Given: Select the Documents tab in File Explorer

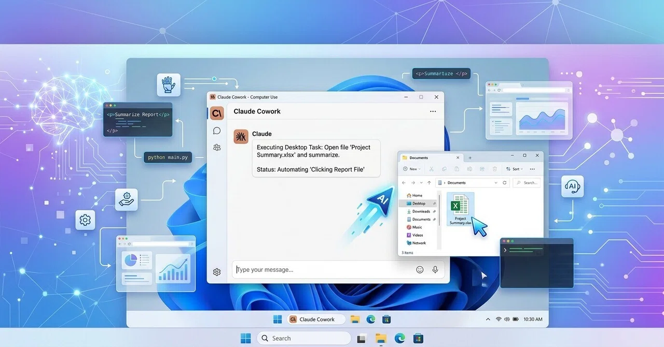Looking at the screenshot, I should pyautogui.click(x=432, y=157).
